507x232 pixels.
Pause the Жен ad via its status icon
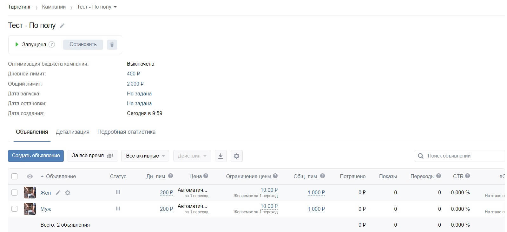[118, 192]
